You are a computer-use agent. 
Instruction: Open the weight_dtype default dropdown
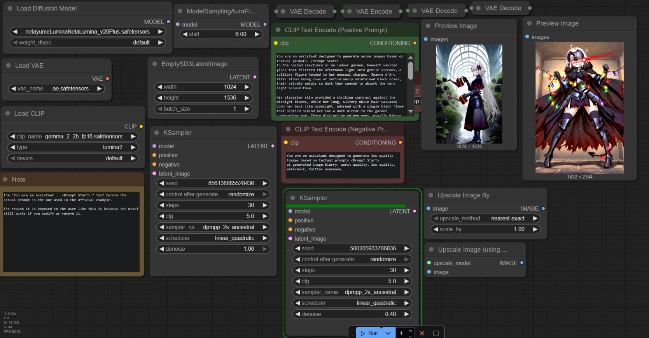click(87, 43)
